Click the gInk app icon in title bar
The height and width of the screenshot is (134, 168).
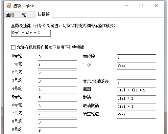tap(9, 6)
